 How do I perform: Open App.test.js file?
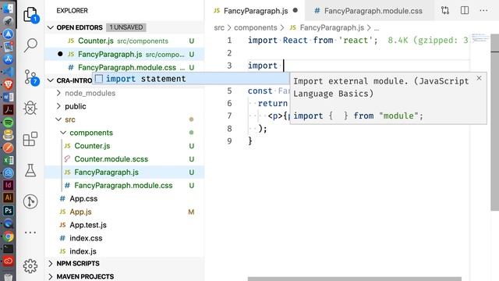pos(125,225)
